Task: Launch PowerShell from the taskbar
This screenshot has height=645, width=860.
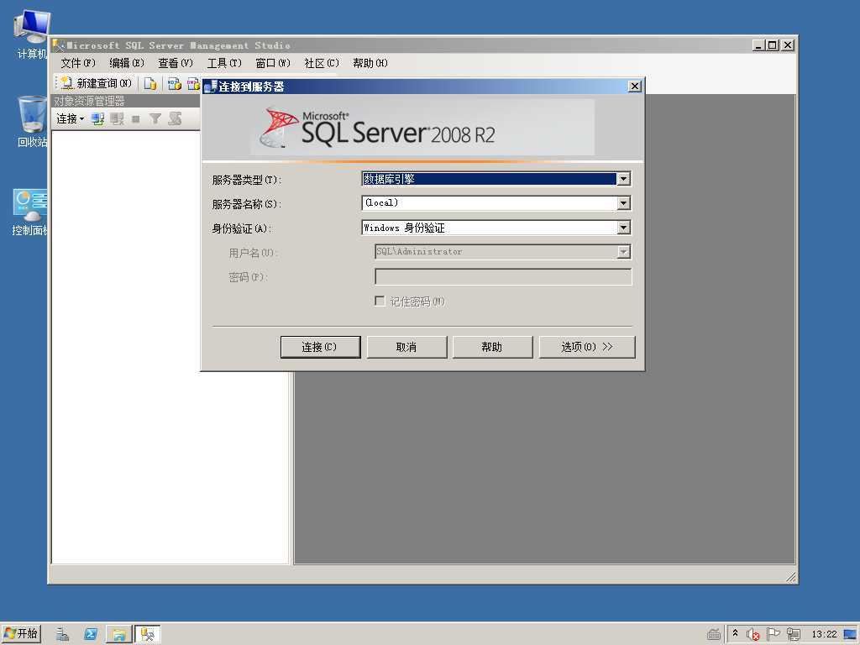Action: point(91,634)
